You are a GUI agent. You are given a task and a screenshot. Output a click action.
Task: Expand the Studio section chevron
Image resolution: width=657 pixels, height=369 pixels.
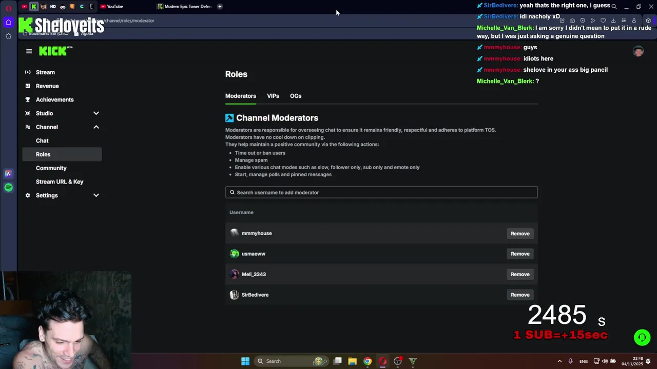(x=96, y=113)
